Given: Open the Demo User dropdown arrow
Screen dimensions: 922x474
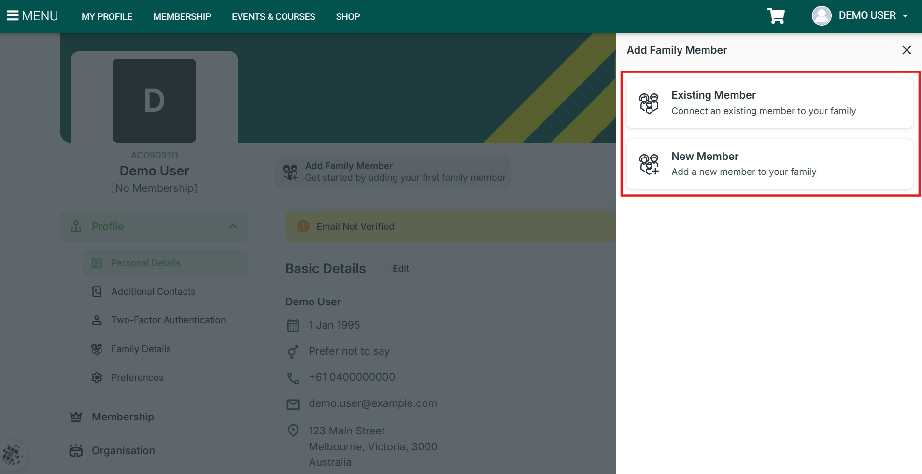Looking at the screenshot, I should coord(905,16).
